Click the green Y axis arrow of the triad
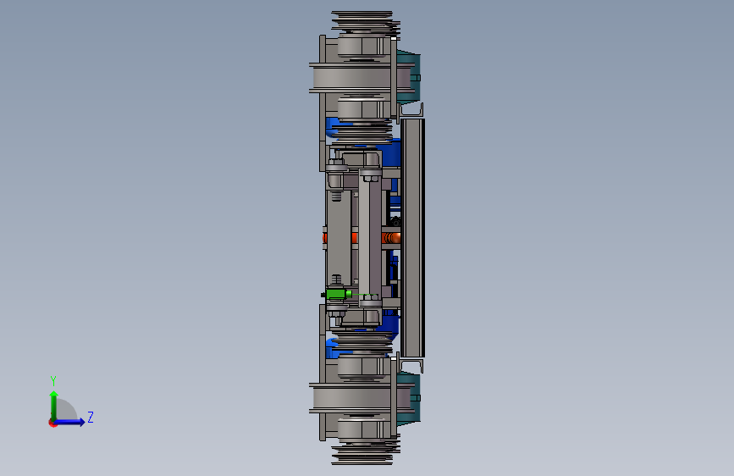 54,406
